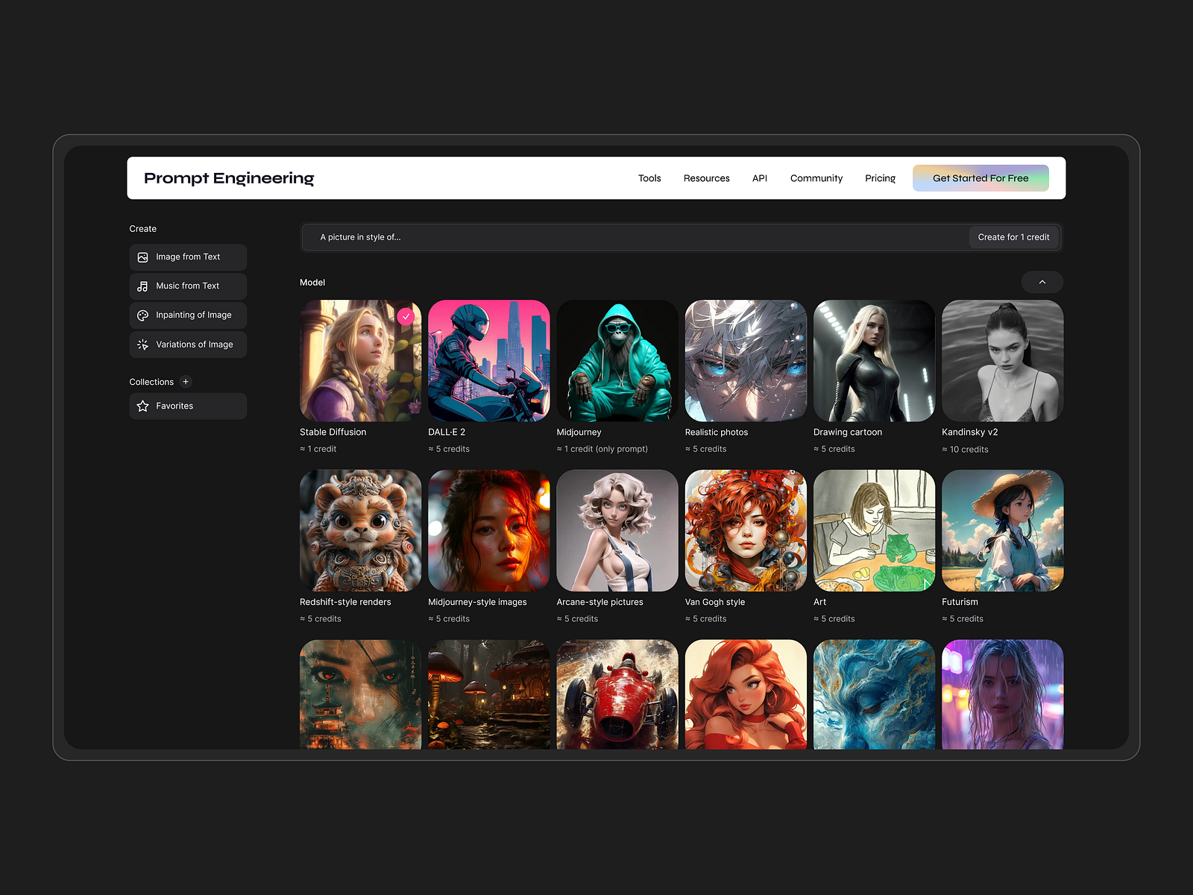The height and width of the screenshot is (895, 1193).
Task: Open Inpainting of Image via palette icon
Action: pos(142,315)
